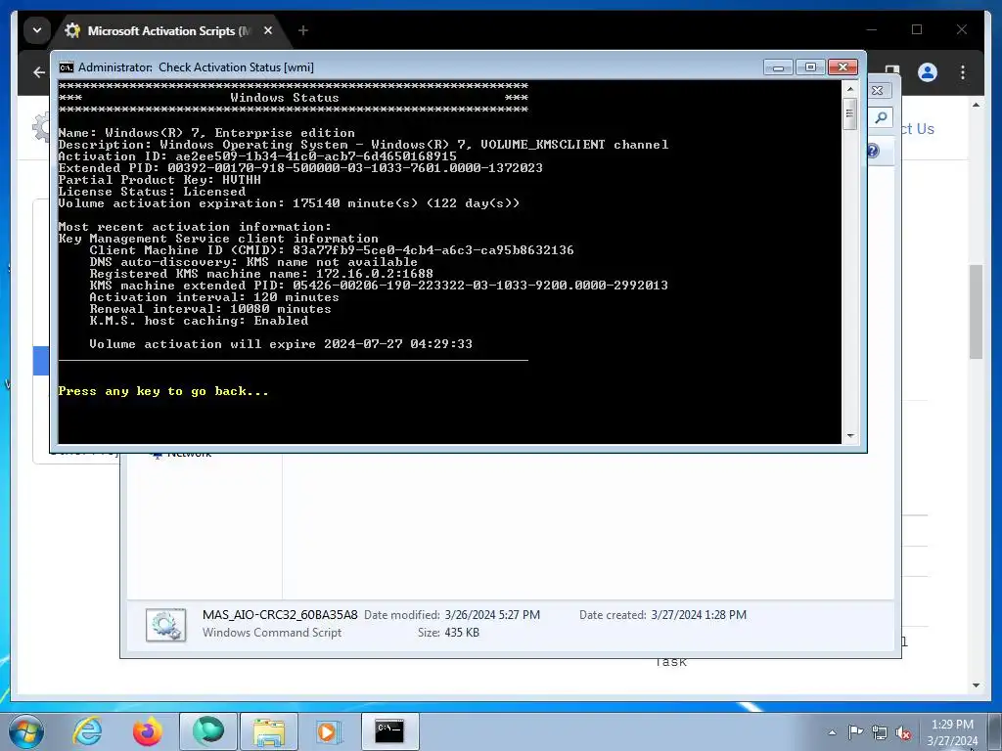This screenshot has height=751, width=1002.
Task: Click the browser page scrollbar thumb
Action: pos(976,312)
